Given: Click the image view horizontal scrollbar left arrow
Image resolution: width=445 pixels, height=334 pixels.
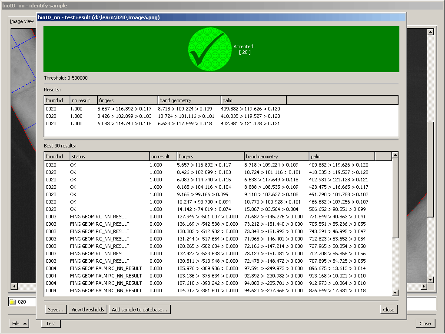Looking at the screenshot, I should point(14,286).
